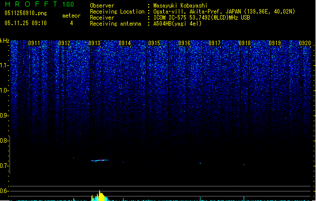Click the yellow signal strength peak at bottom
This screenshot has height=201, width=316.
pyautogui.click(x=100, y=195)
